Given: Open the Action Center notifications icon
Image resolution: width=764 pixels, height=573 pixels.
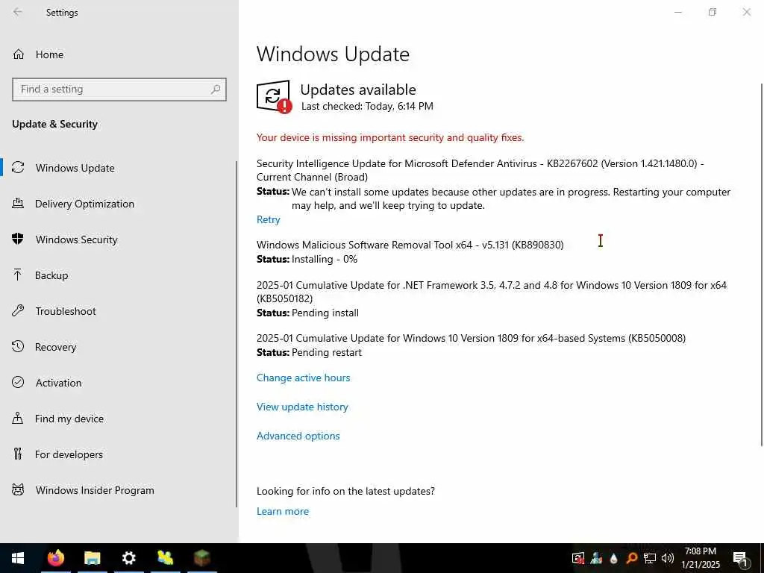Looking at the screenshot, I should click(x=740, y=559).
